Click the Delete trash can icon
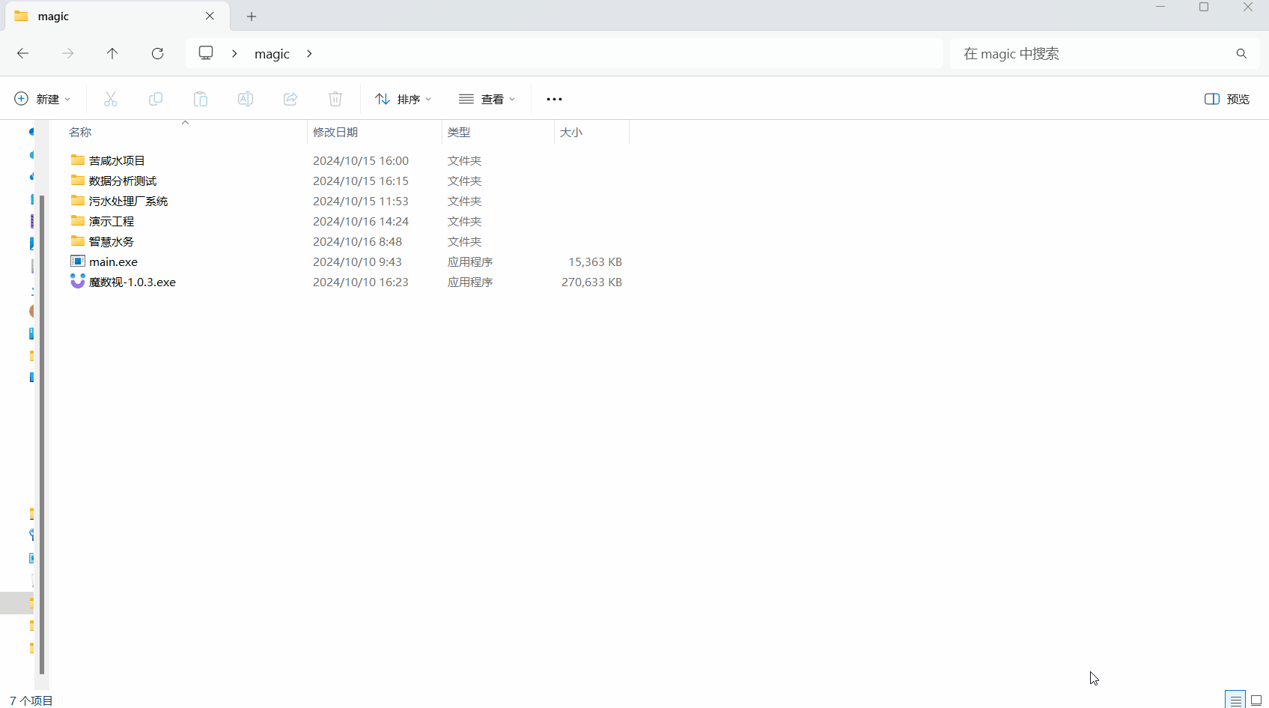 pyautogui.click(x=335, y=99)
